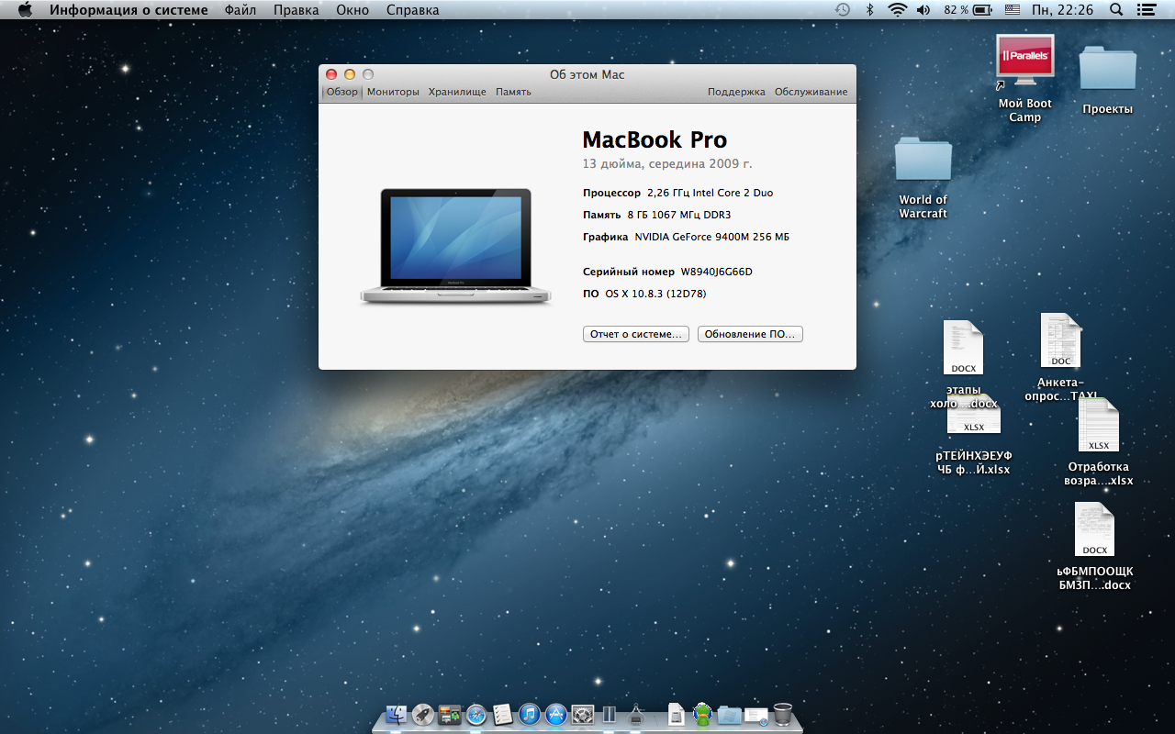The height and width of the screenshot is (734, 1175).
Task: Click the Отчет о системе button
Action: (635, 334)
